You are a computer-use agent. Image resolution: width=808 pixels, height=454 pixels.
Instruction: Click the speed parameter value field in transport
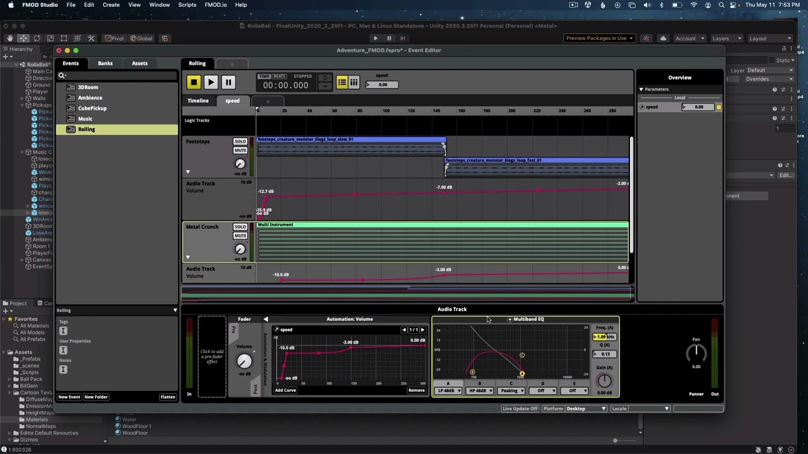(x=383, y=84)
